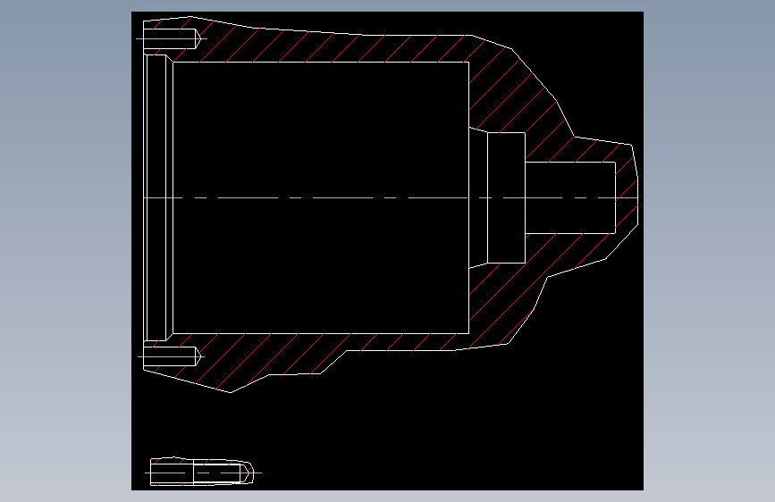Click the cyan horizontal centerline of the main part

[391, 197]
